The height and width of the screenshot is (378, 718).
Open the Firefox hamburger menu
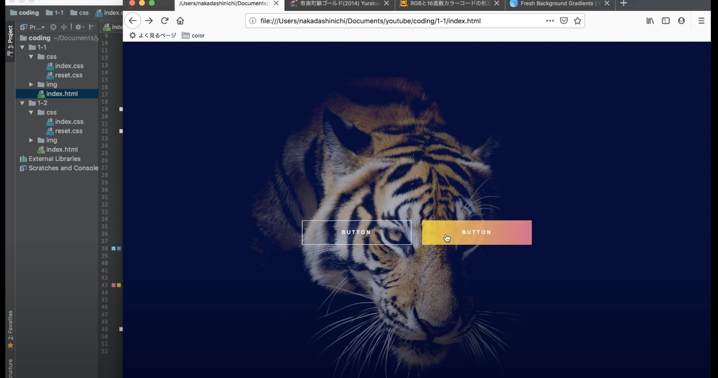(x=701, y=21)
